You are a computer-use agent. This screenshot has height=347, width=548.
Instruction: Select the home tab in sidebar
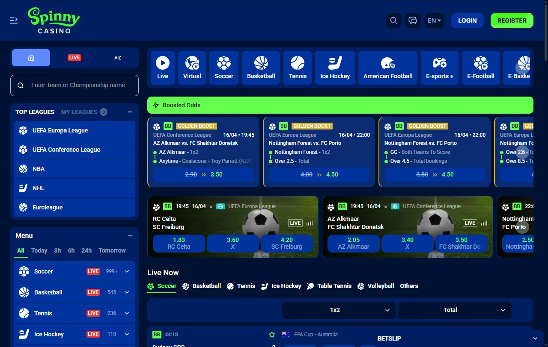click(31, 58)
